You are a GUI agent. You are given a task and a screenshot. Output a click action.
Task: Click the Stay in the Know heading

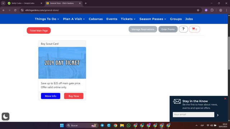point(195,101)
